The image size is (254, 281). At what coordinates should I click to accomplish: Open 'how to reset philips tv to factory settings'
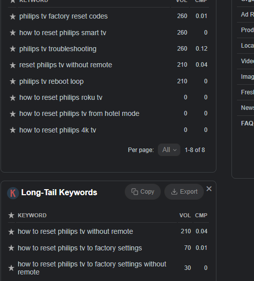point(80,248)
